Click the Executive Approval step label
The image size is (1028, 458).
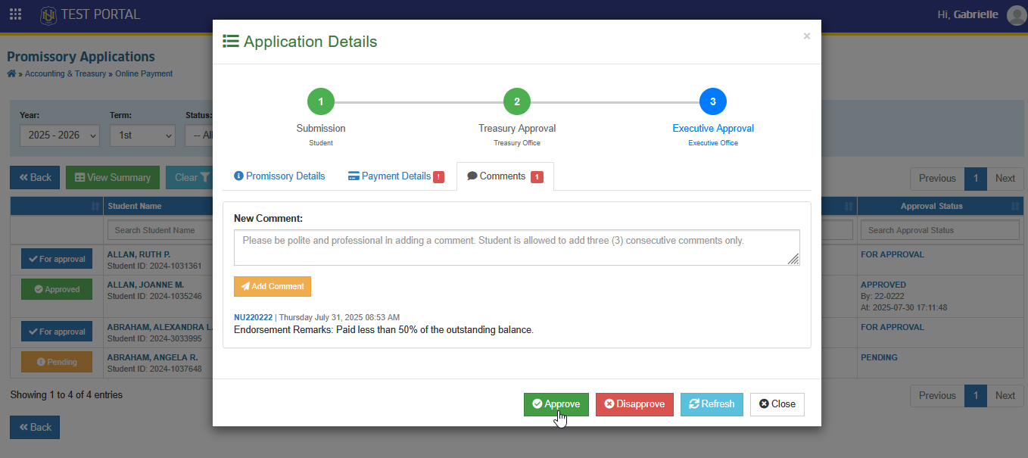point(713,129)
